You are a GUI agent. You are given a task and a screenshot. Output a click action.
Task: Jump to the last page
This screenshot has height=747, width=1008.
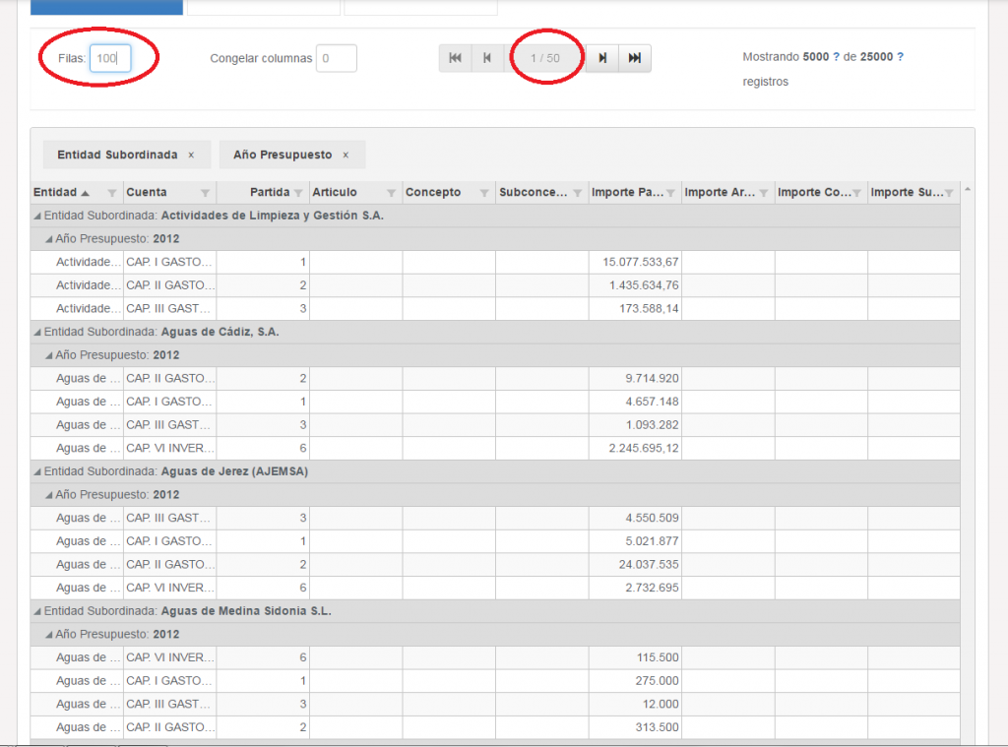635,58
